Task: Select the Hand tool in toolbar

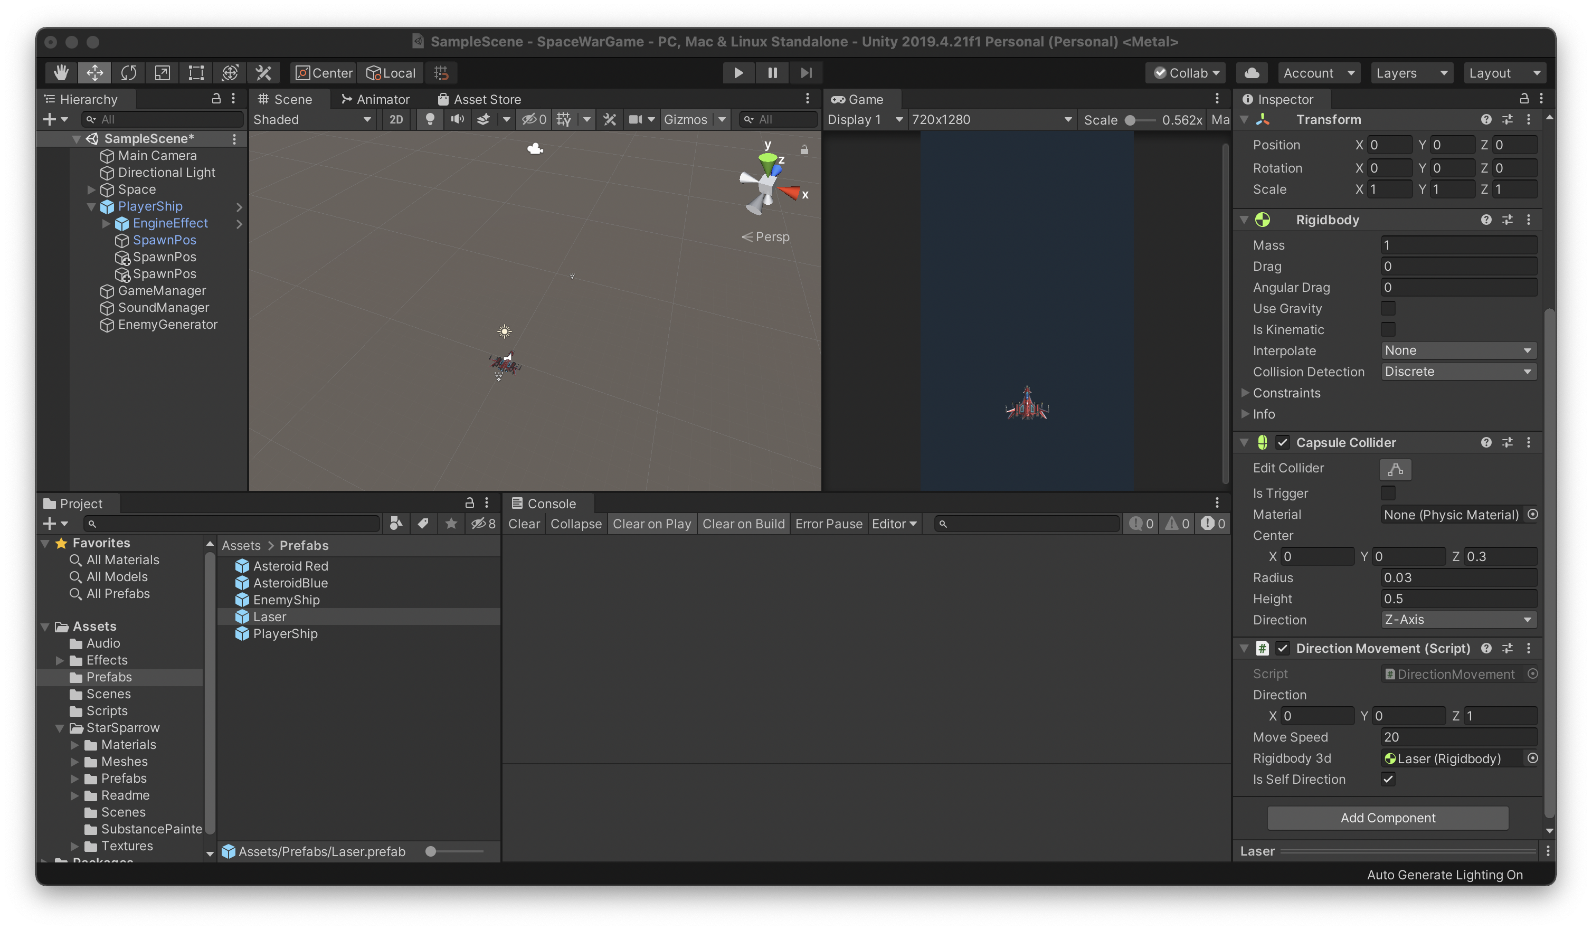Action: (x=61, y=73)
